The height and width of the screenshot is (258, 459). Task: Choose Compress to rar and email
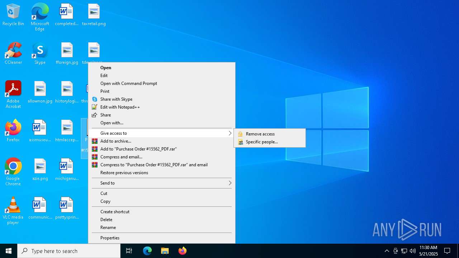(x=162, y=165)
